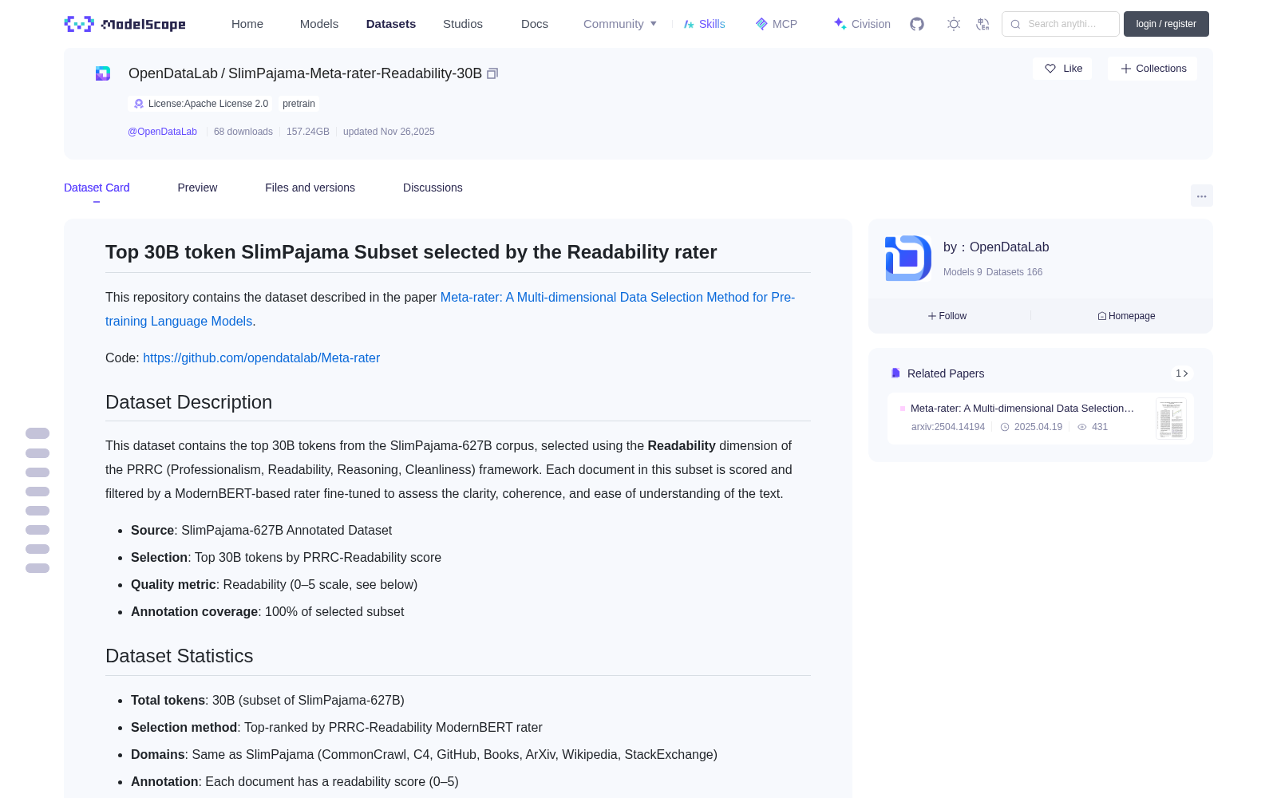Click the OpenDataLab organization avatar
This screenshot has height=798, width=1277.
(908, 258)
